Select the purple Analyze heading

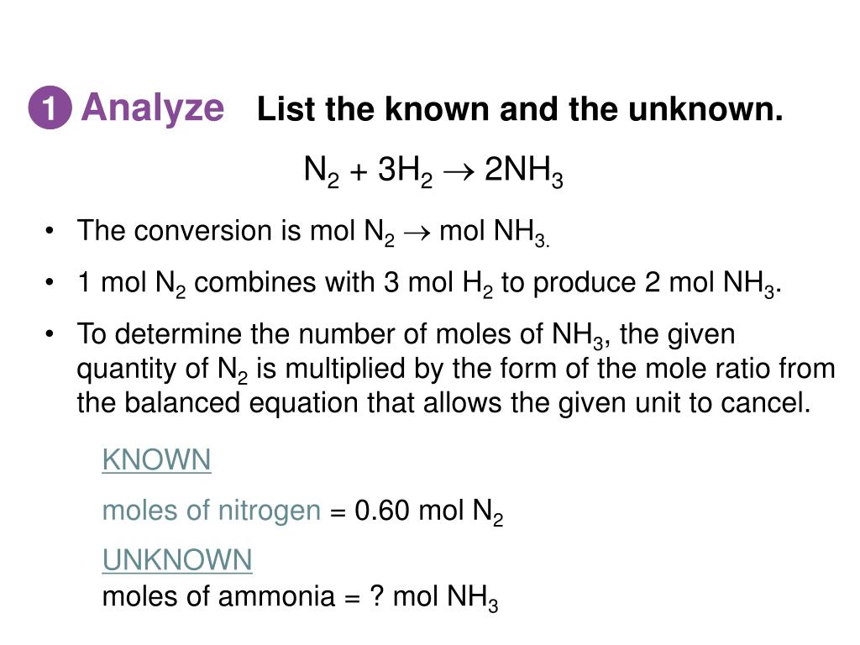[153, 108]
